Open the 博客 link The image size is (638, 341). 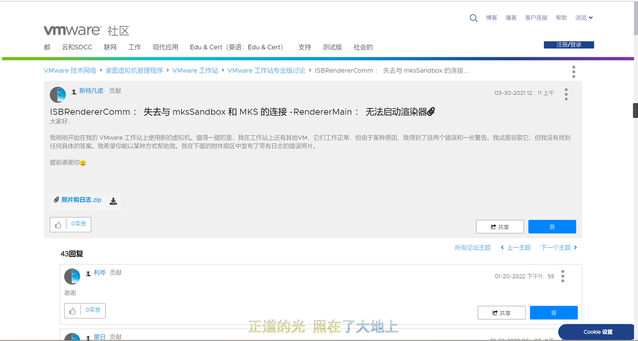[491, 18]
